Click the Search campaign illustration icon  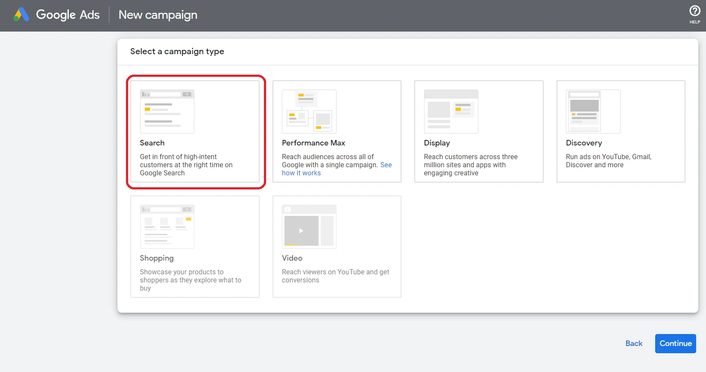point(167,111)
